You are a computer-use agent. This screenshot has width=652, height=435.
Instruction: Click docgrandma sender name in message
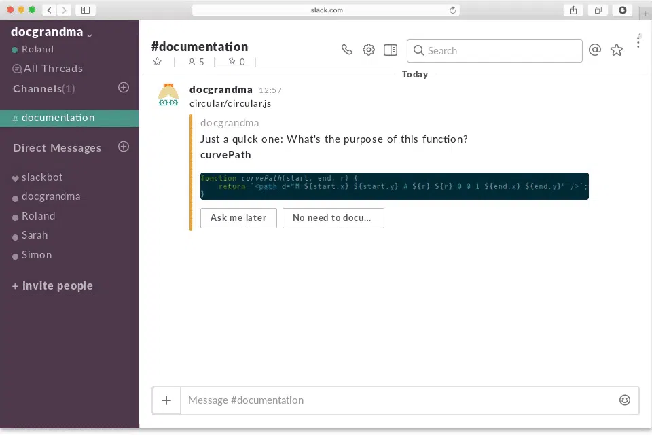click(221, 90)
